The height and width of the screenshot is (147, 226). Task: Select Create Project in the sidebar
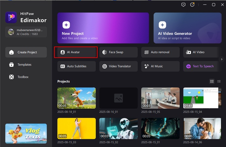pos(26,52)
